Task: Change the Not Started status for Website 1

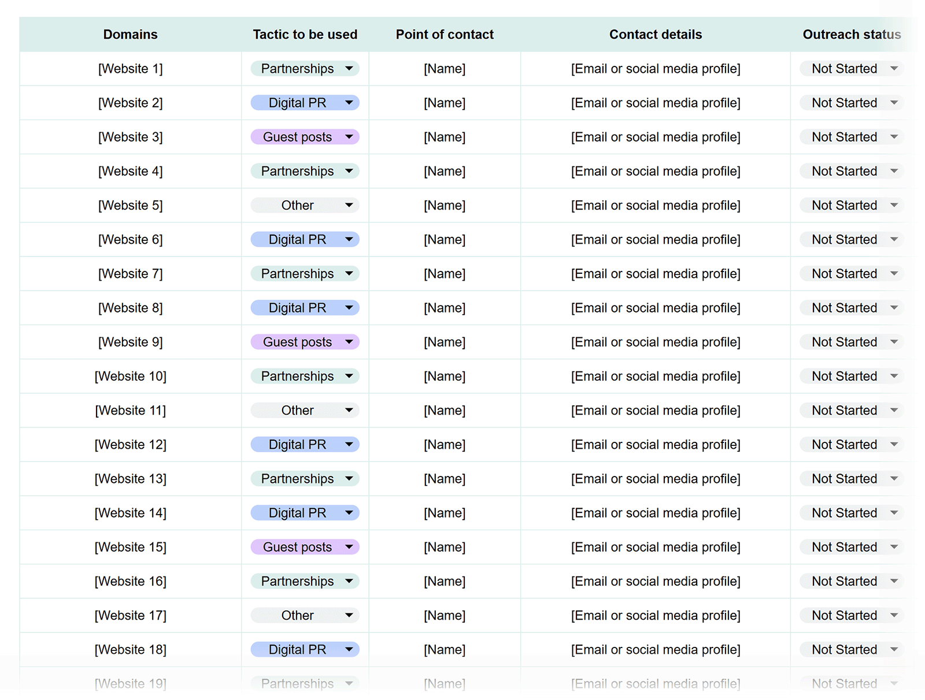Action: (852, 69)
